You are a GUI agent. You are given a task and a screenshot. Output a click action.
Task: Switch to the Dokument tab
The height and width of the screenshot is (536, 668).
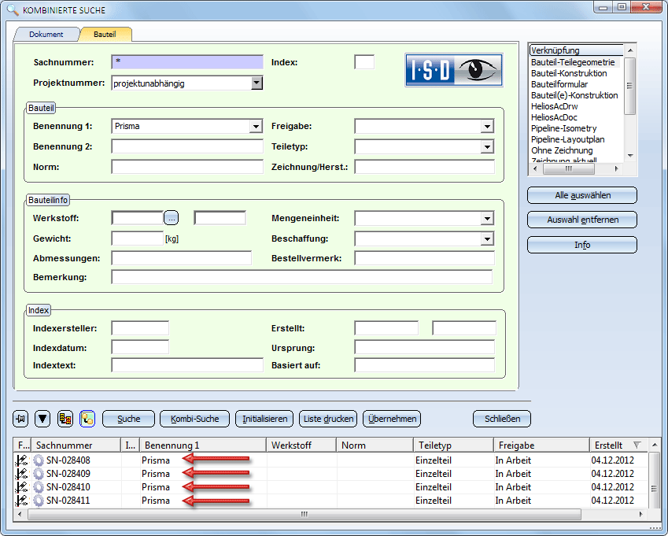point(46,35)
